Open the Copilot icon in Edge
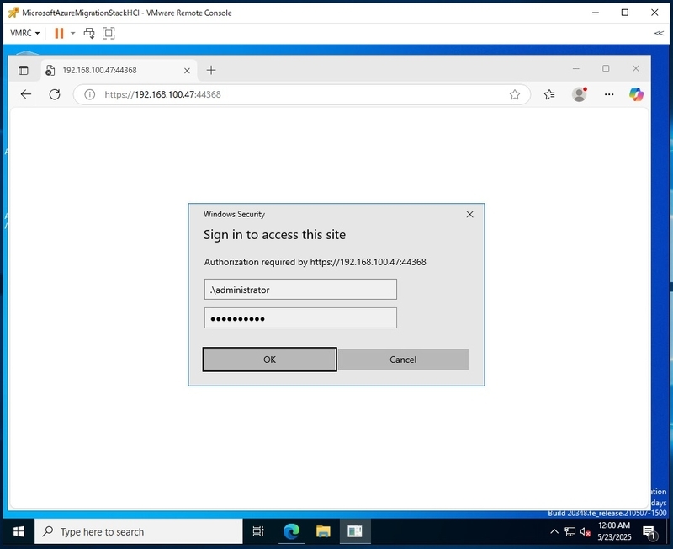This screenshot has width=673, height=549. pyautogui.click(x=637, y=94)
